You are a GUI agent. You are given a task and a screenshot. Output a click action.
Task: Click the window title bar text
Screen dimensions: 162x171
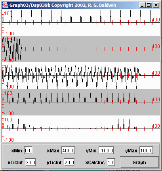tap(63, 5)
